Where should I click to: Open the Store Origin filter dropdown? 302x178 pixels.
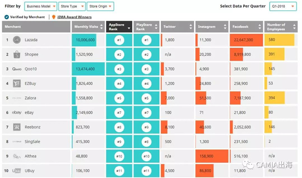click(x=101, y=7)
